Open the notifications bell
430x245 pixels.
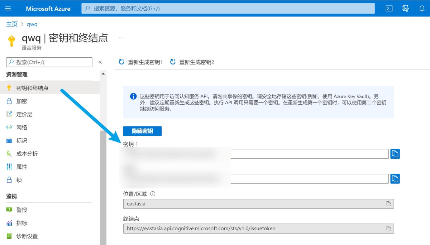422,9
